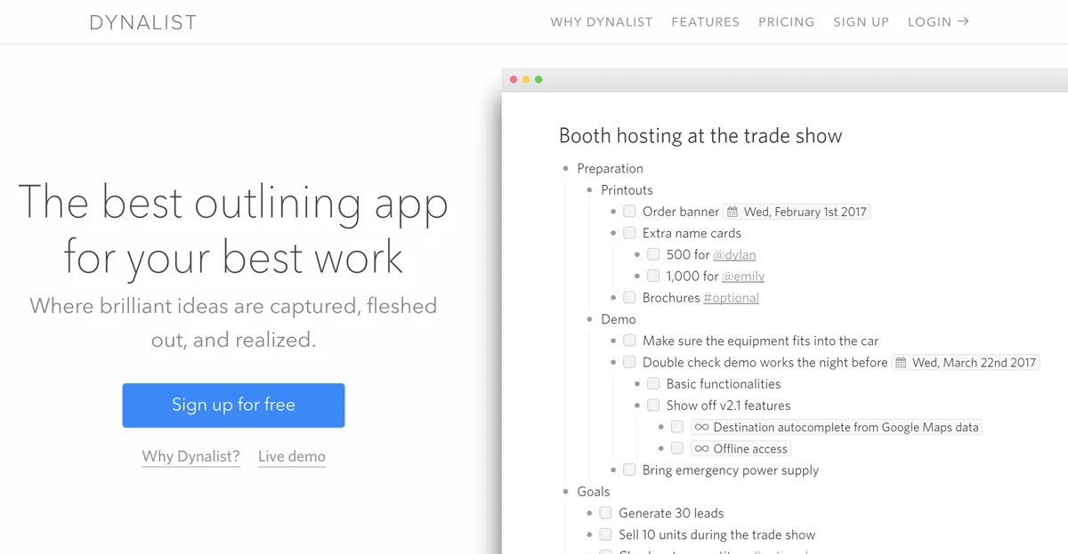The width and height of the screenshot is (1068, 554).
Task: Click the #optional tag on Brochures
Action: click(x=731, y=298)
